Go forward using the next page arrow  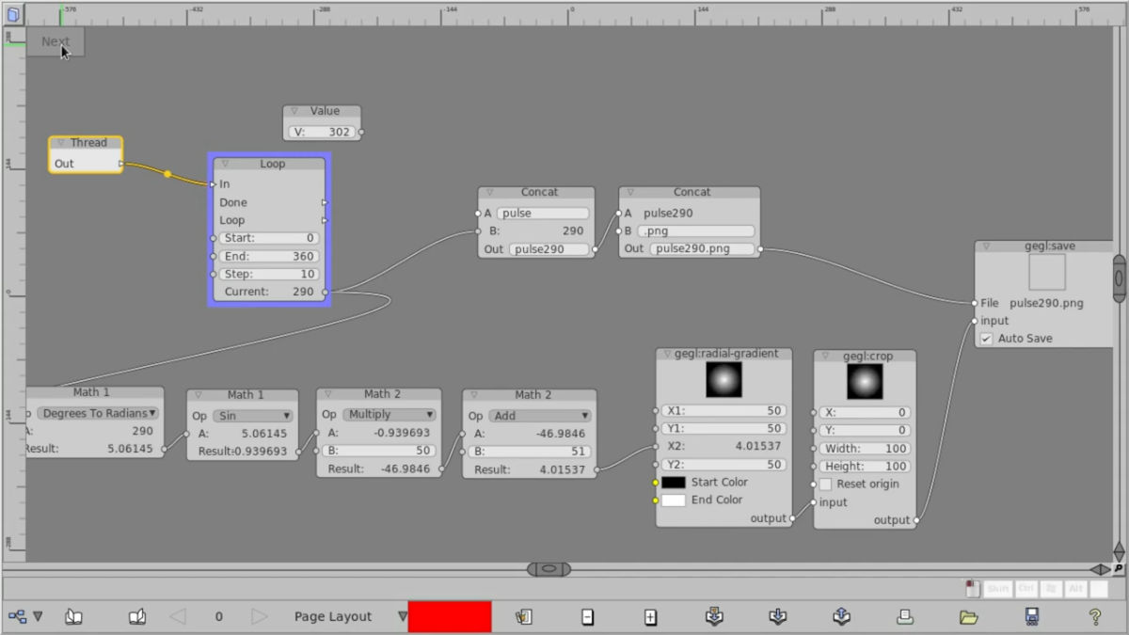pos(260,616)
